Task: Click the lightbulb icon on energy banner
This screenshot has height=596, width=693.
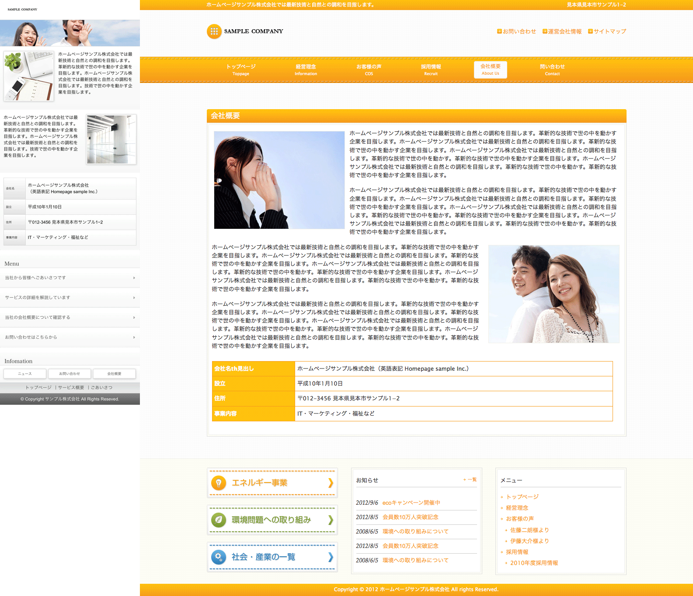Action: (219, 483)
